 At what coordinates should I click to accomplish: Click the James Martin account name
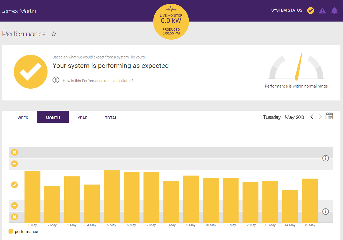click(19, 11)
